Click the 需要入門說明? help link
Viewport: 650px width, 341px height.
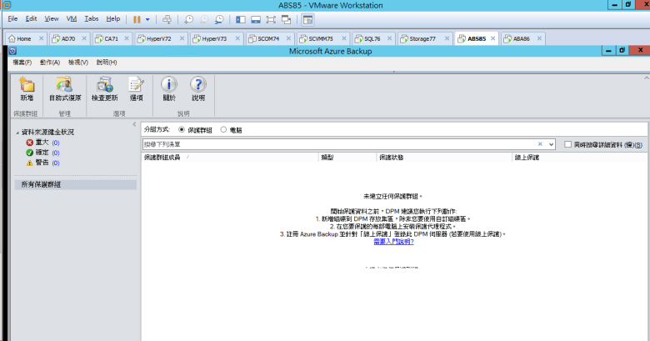tap(394, 242)
